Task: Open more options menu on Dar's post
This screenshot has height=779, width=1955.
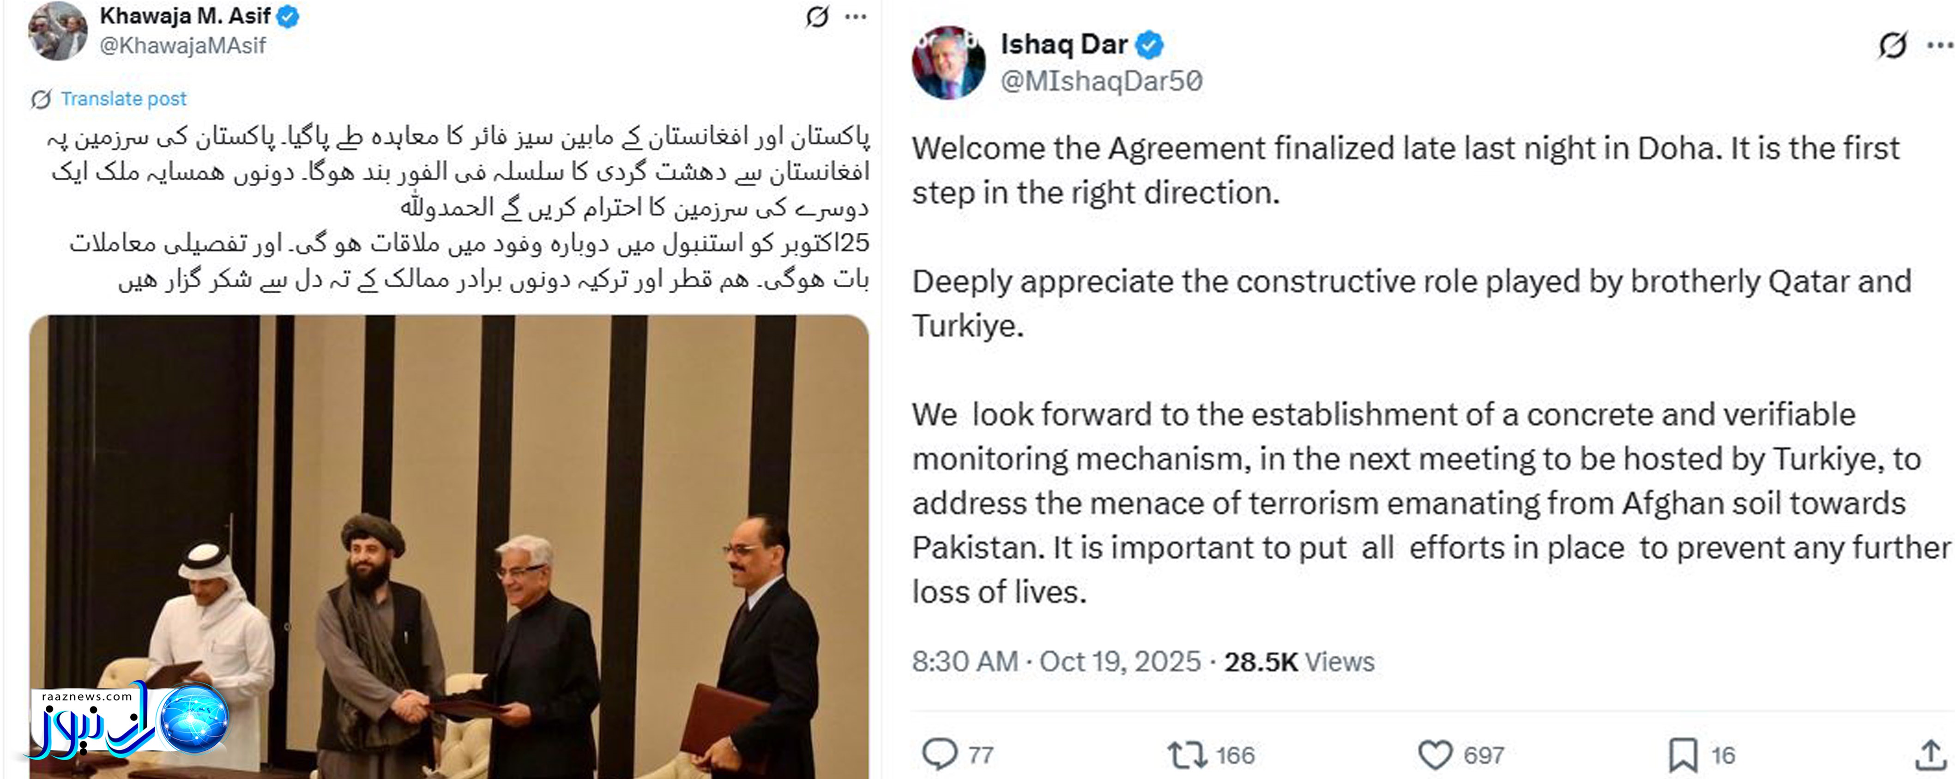Action: [1940, 45]
